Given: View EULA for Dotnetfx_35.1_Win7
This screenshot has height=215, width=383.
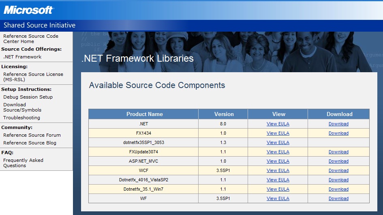Looking at the screenshot, I should (278, 189).
